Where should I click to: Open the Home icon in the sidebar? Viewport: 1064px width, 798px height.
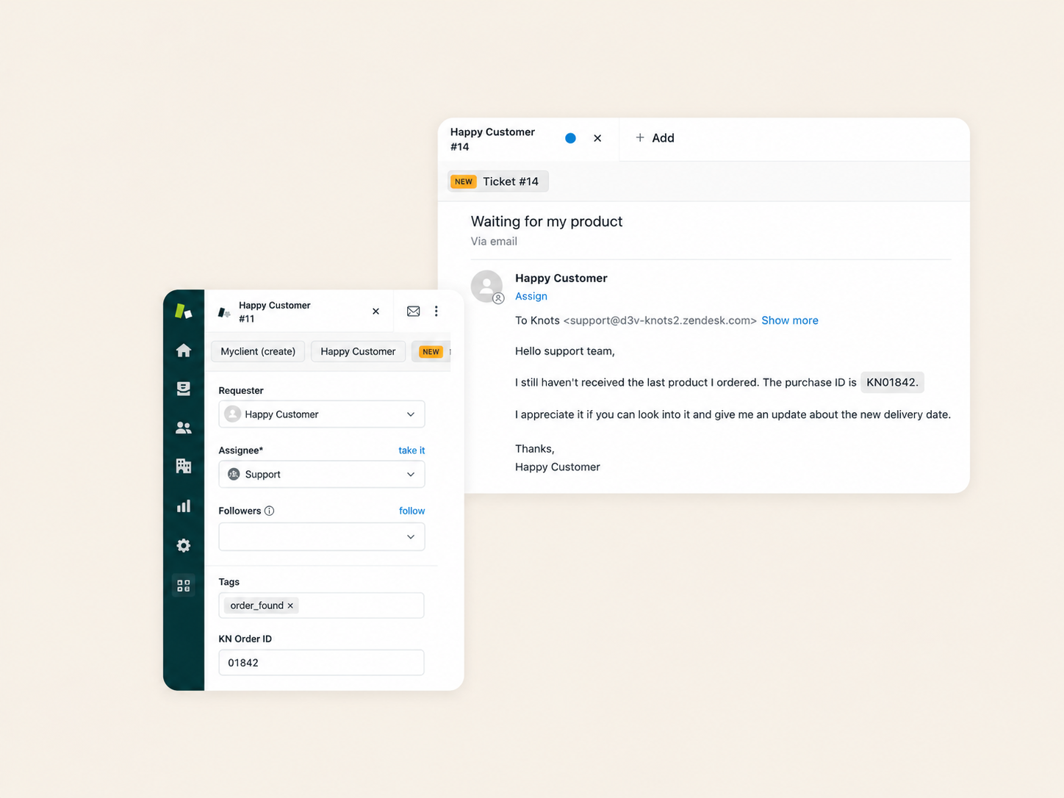coord(184,351)
